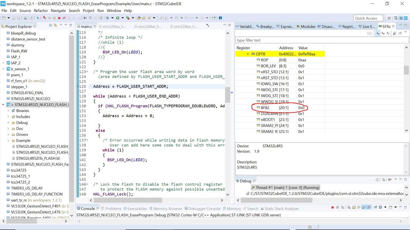Click the Step Into icon
This screenshot has height=230, width=410.
(69, 18)
